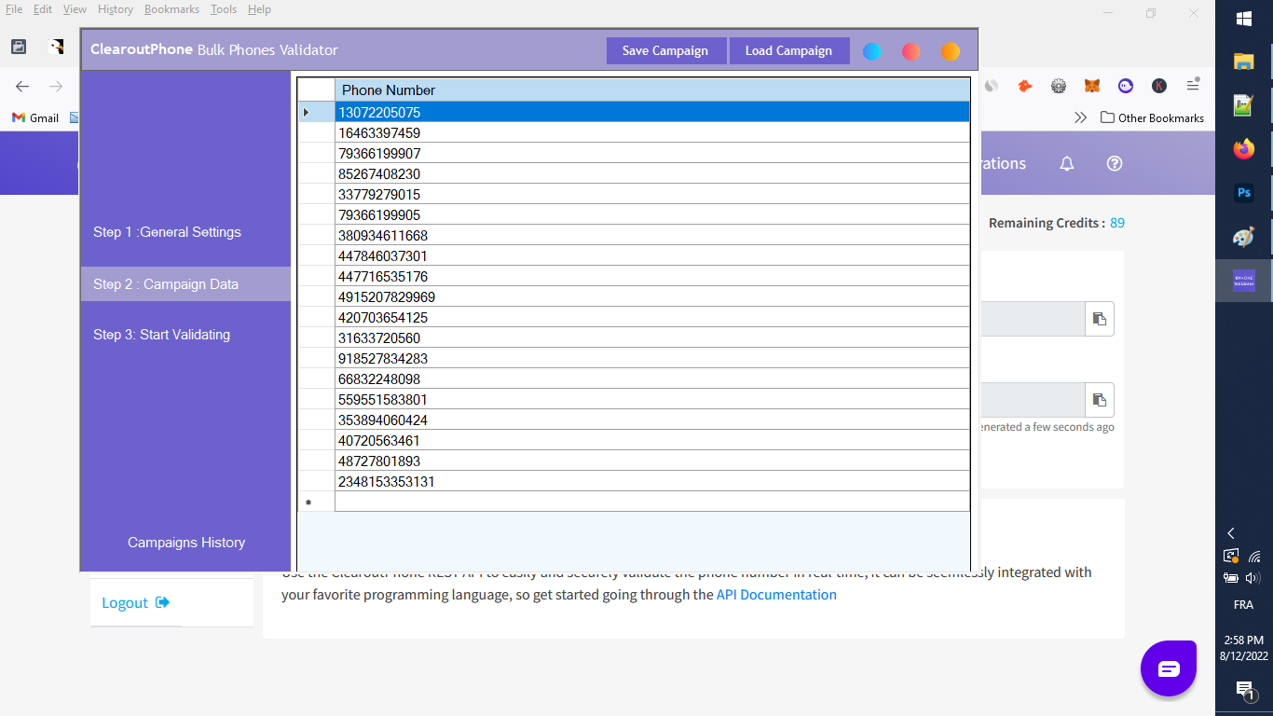Screen dimensions: 1273x716
Task: Click the blue circle window button
Action: [x=872, y=51]
